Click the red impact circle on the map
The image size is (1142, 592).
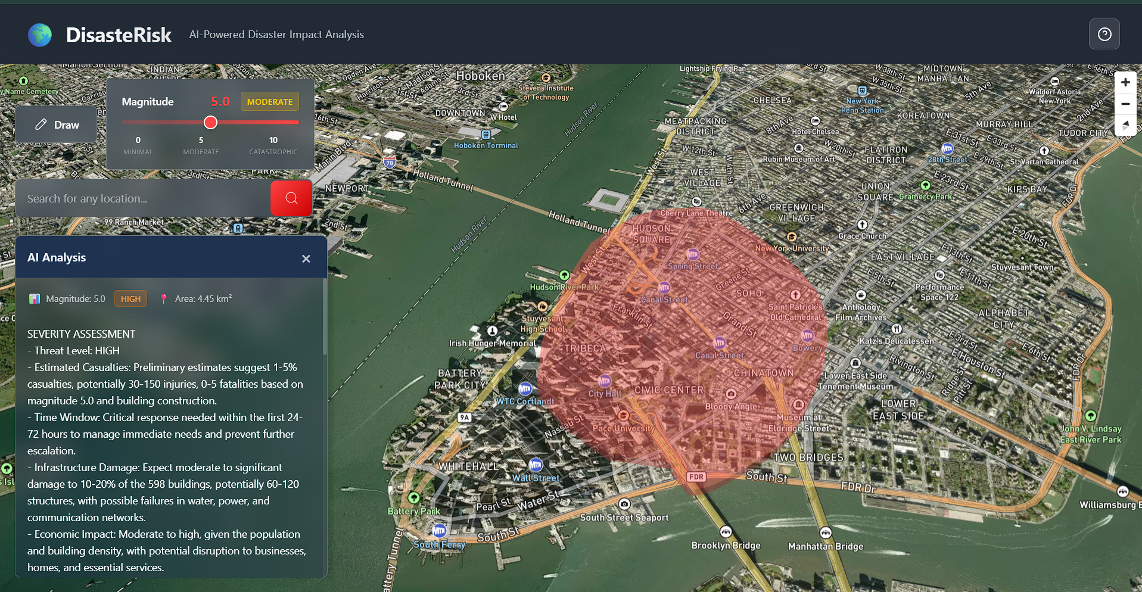pos(683,351)
